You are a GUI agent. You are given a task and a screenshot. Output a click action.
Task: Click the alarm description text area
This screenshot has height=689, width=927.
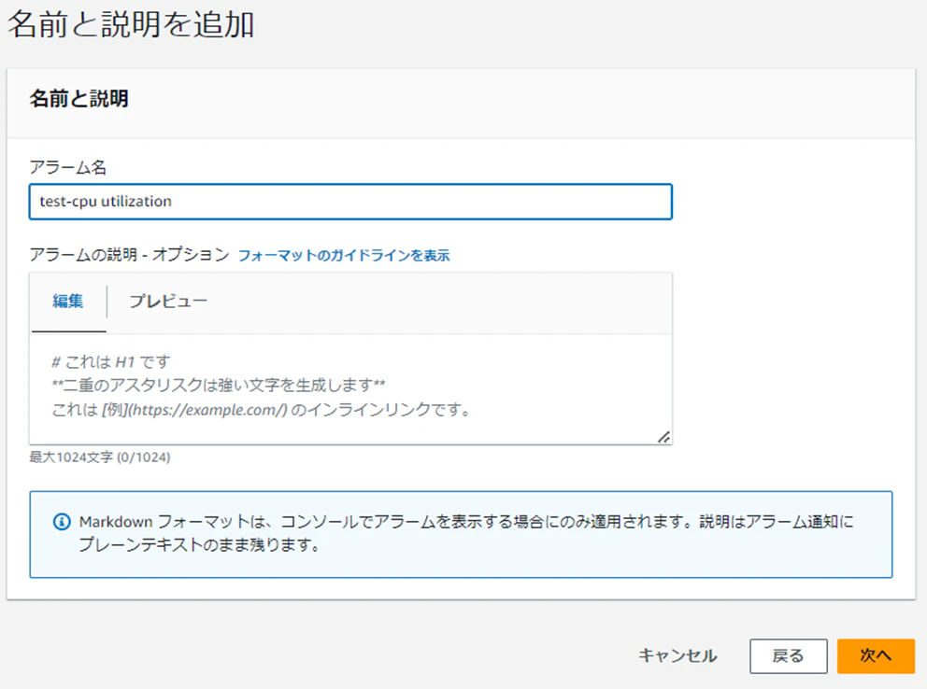(350, 388)
